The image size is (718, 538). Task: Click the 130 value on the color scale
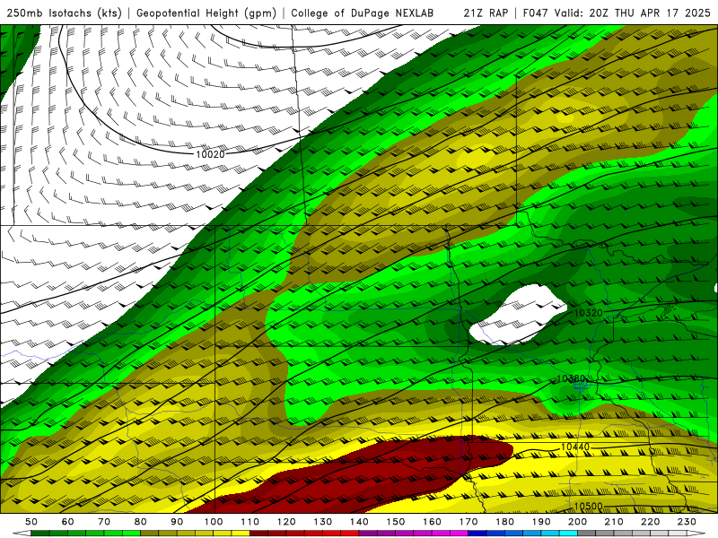pyautogui.click(x=323, y=522)
